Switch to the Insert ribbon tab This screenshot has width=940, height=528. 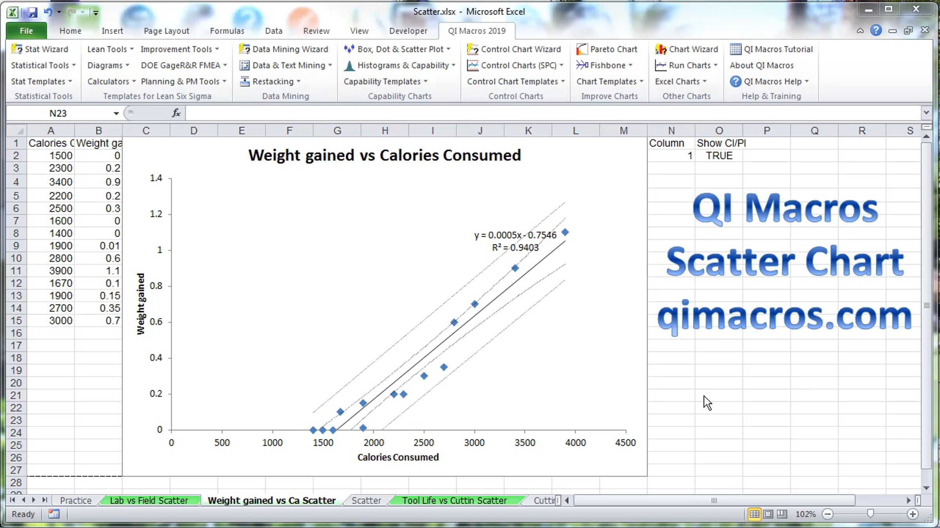click(x=112, y=31)
